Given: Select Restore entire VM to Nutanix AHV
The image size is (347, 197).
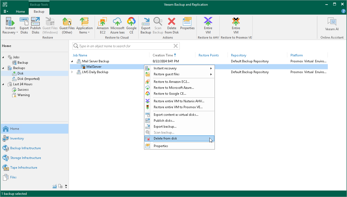Looking at the screenshot, I should click(179, 101).
